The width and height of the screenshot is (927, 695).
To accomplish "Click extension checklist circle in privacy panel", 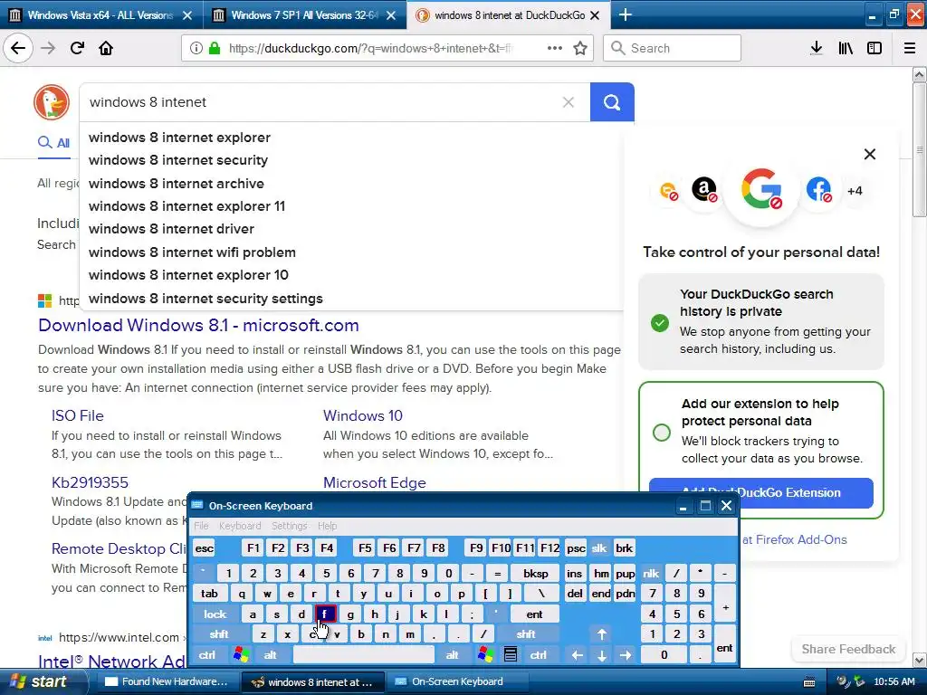I will pyautogui.click(x=662, y=432).
